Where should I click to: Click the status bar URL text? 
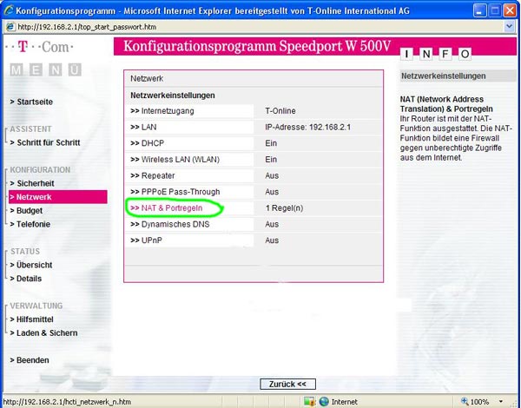click(x=67, y=402)
